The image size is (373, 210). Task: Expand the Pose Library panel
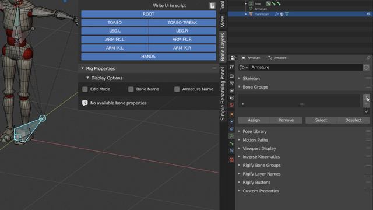tap(239, 131)
